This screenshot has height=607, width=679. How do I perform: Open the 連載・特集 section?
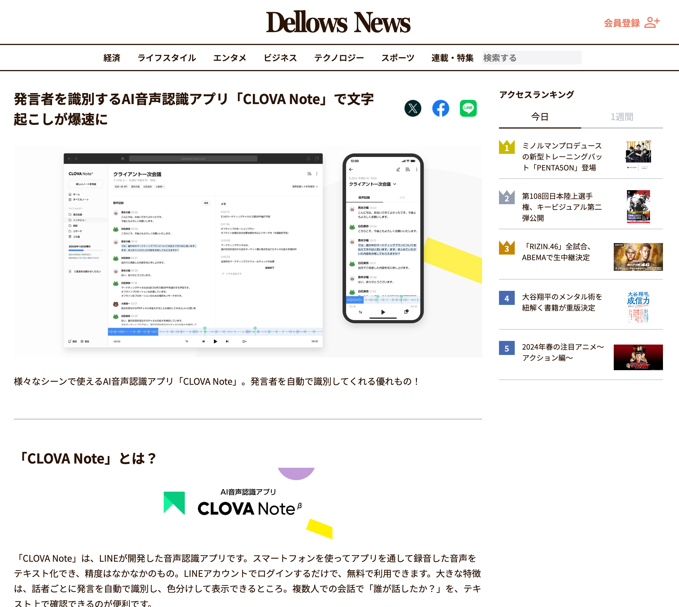click(x=452, y=58)
